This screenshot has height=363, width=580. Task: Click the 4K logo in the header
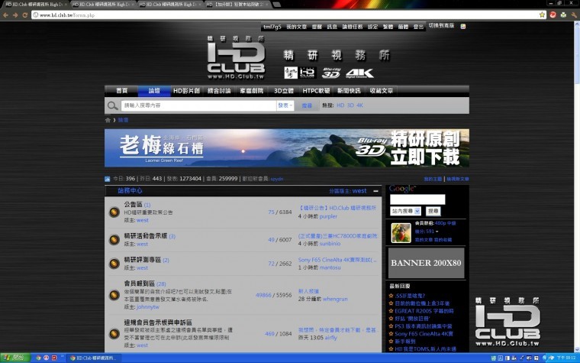click(x=359, y=73)
